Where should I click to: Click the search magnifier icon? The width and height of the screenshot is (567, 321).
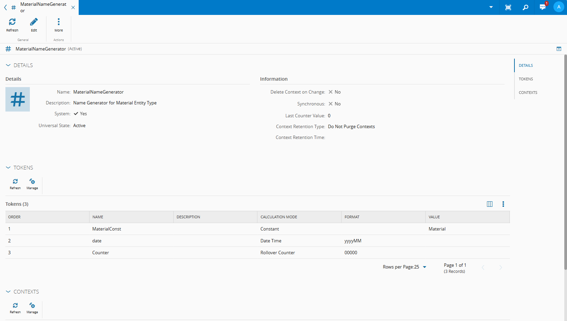(x=525, y=7)
